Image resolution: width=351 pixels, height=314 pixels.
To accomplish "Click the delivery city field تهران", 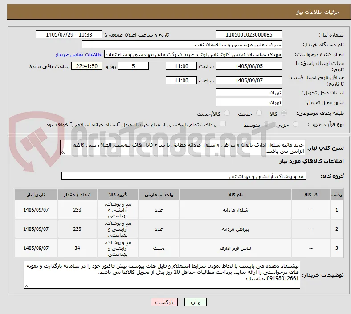I will click(249, 102).
